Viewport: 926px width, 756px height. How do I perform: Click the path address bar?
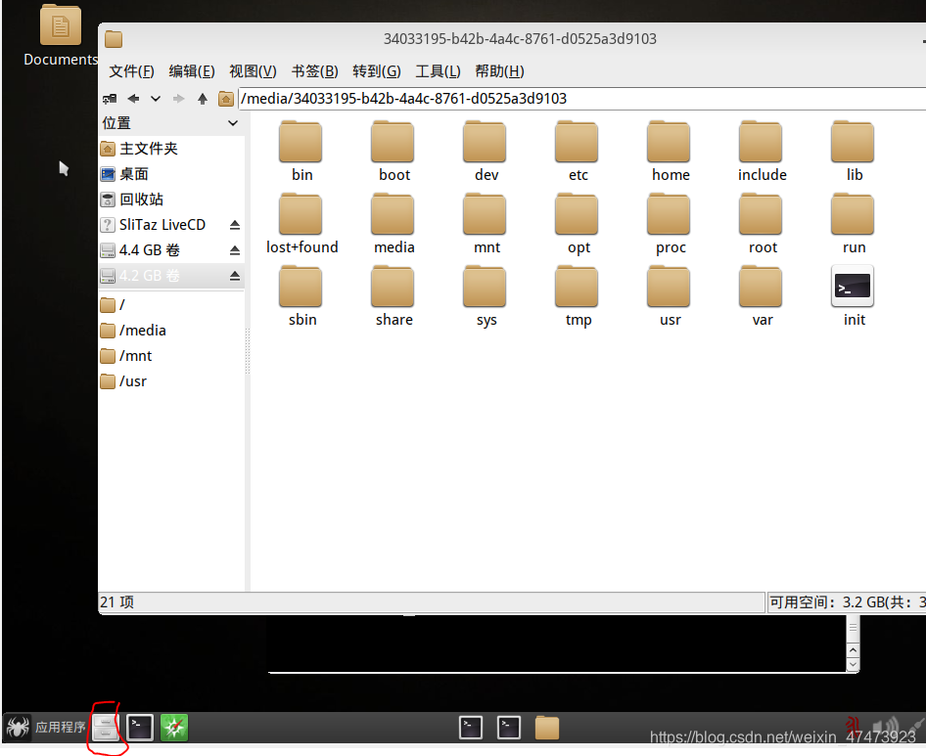[581, 99]
